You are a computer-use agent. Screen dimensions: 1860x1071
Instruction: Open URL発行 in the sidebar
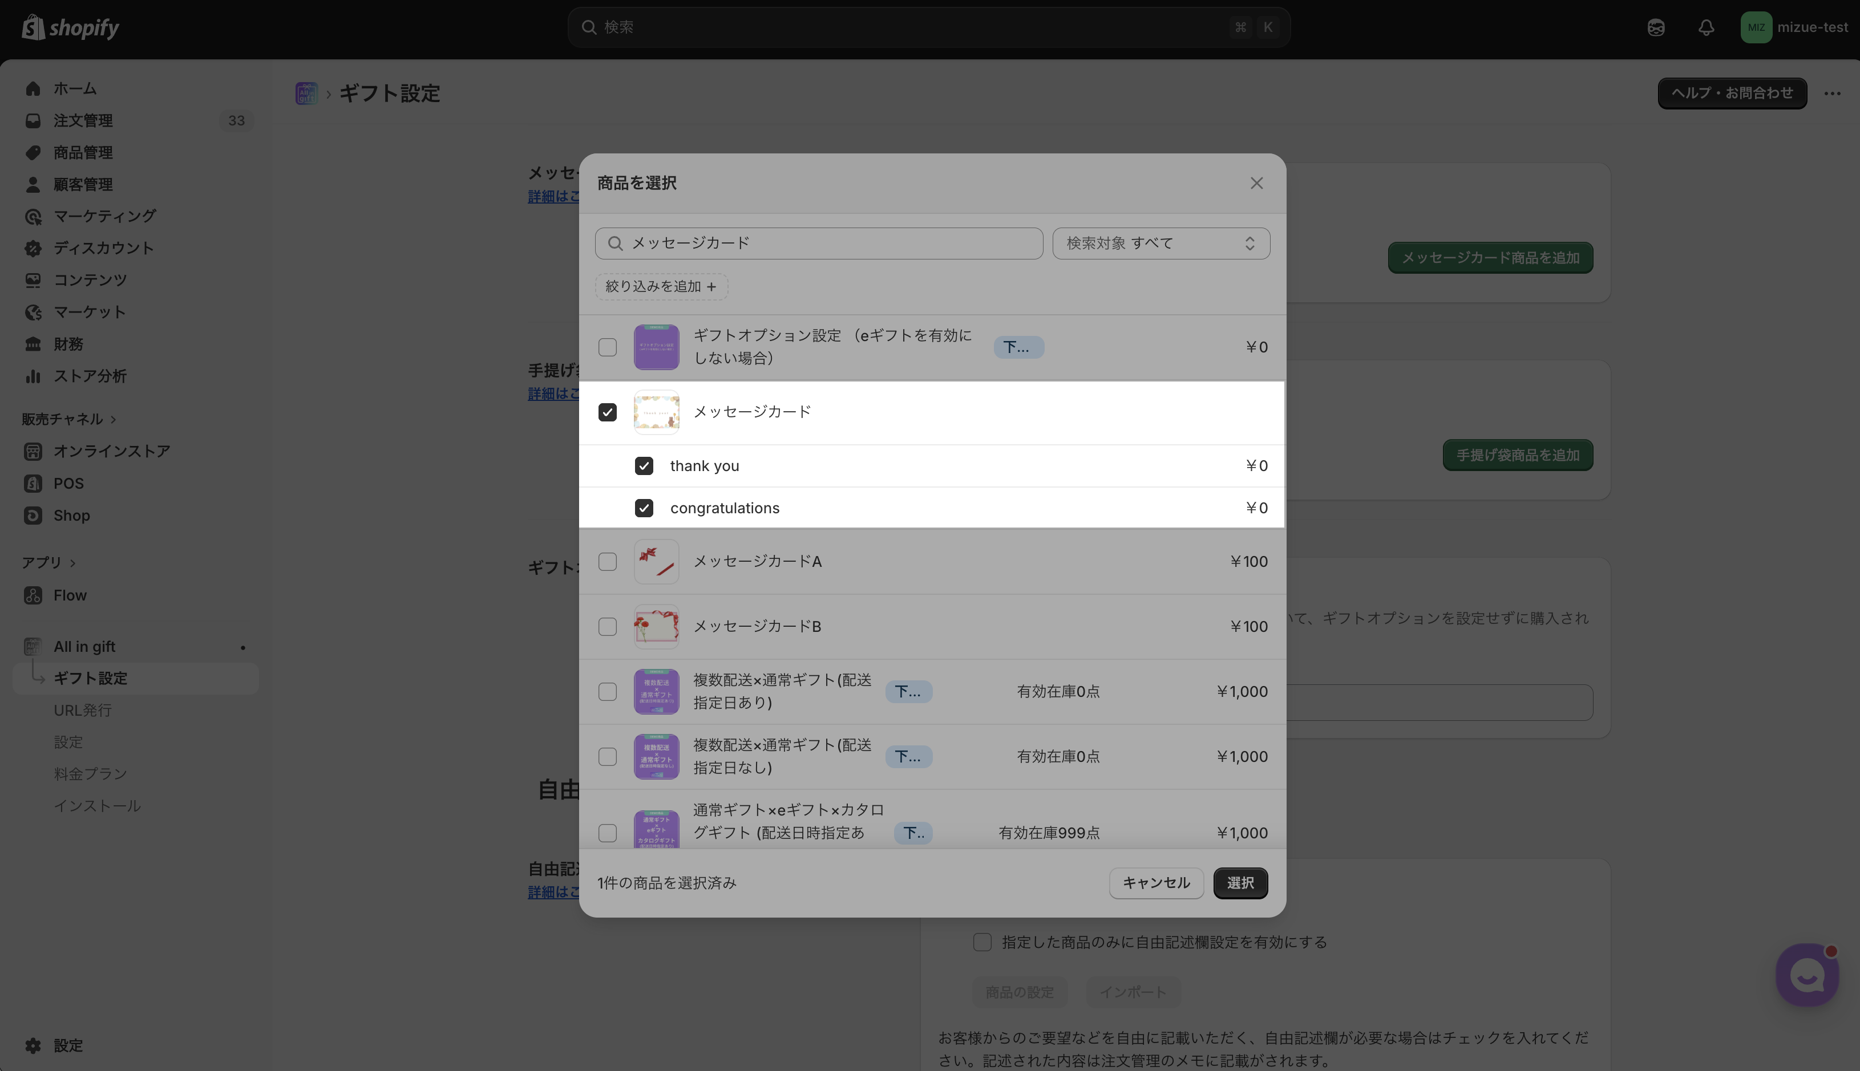(82, 710)
